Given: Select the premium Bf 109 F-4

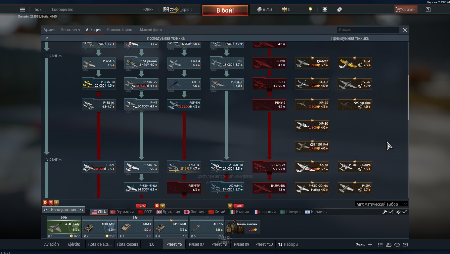Looking at the screenshot, I should pyautogui.click(x=312, y=147).
